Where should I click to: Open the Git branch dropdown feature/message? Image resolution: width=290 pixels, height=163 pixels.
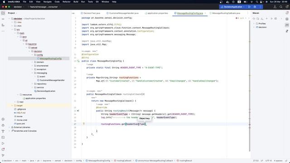[44, 7]
